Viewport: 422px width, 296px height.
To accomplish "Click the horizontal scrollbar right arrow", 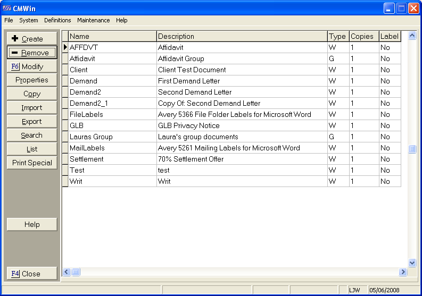I will coord(403,272).
